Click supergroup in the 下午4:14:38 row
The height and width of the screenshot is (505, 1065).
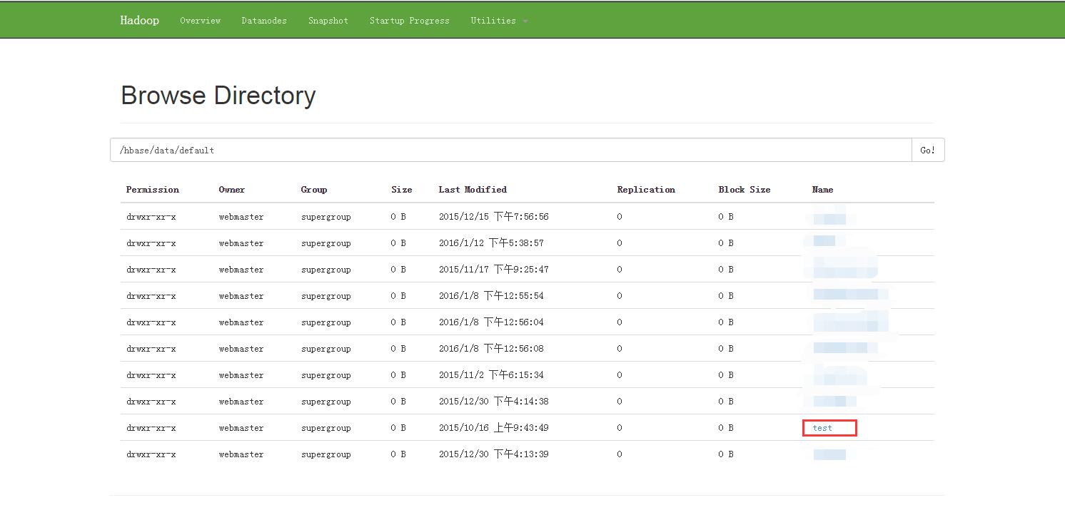pyautogui.click(x=326, y=402)
